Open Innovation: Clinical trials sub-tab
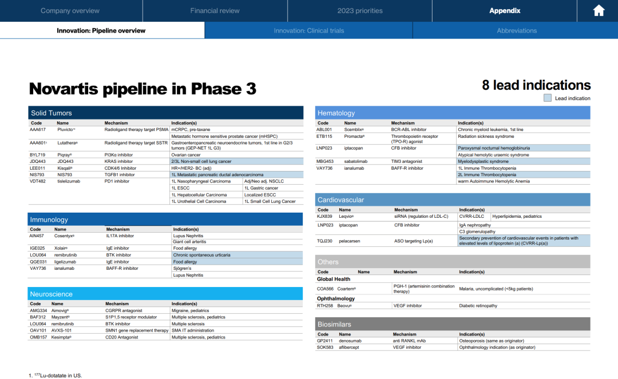This screenshot has width=618, height=379. click(x=309, y=30)
